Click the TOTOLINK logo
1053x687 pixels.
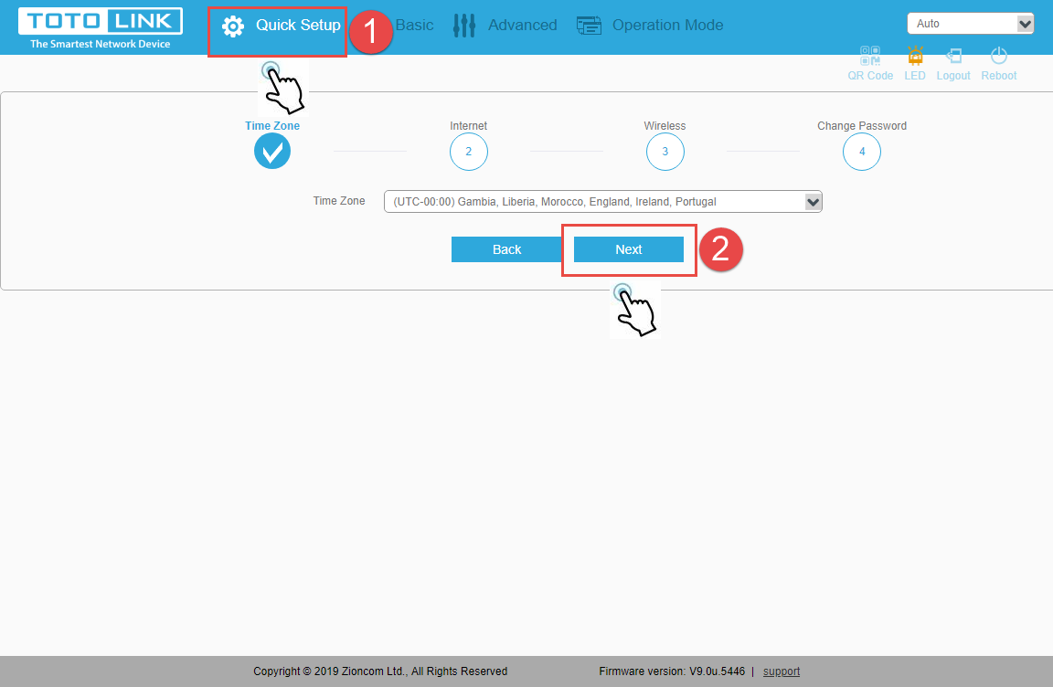[x=101, y=27]
